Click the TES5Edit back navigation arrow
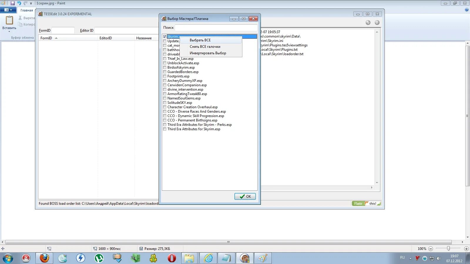This screenshot has width=470, height=264. click(368, 23)
